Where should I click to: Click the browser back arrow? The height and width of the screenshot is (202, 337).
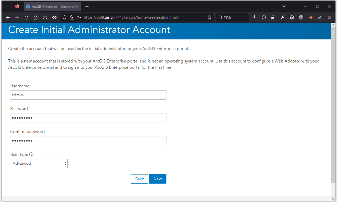(8, 17)
